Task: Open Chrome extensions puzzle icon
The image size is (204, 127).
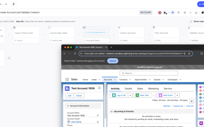Action: coord(202,53)
